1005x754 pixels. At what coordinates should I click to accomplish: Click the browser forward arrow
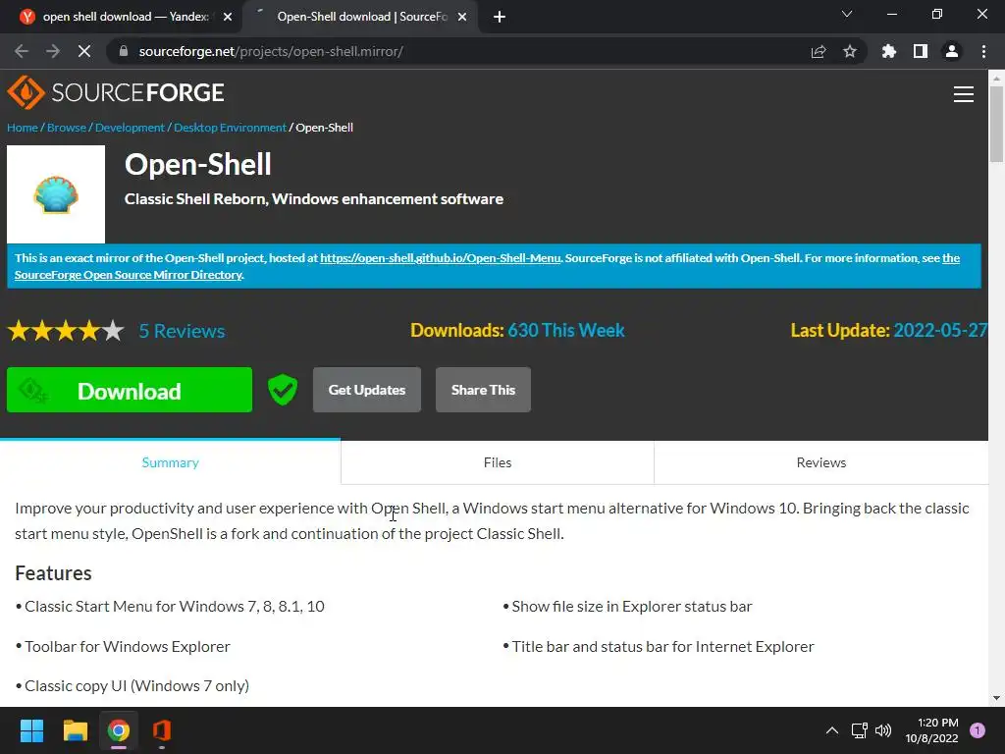pos(53,51)
